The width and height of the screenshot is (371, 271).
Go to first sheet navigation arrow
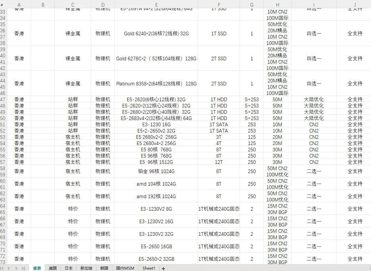point(2,268)
